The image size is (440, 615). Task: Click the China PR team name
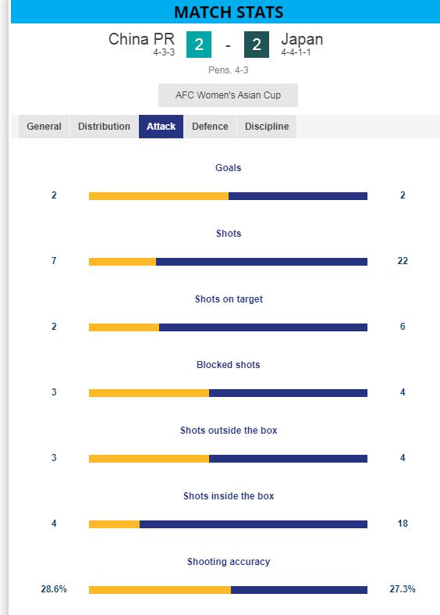click(x=141, y=39)
